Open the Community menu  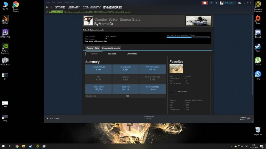92,7
